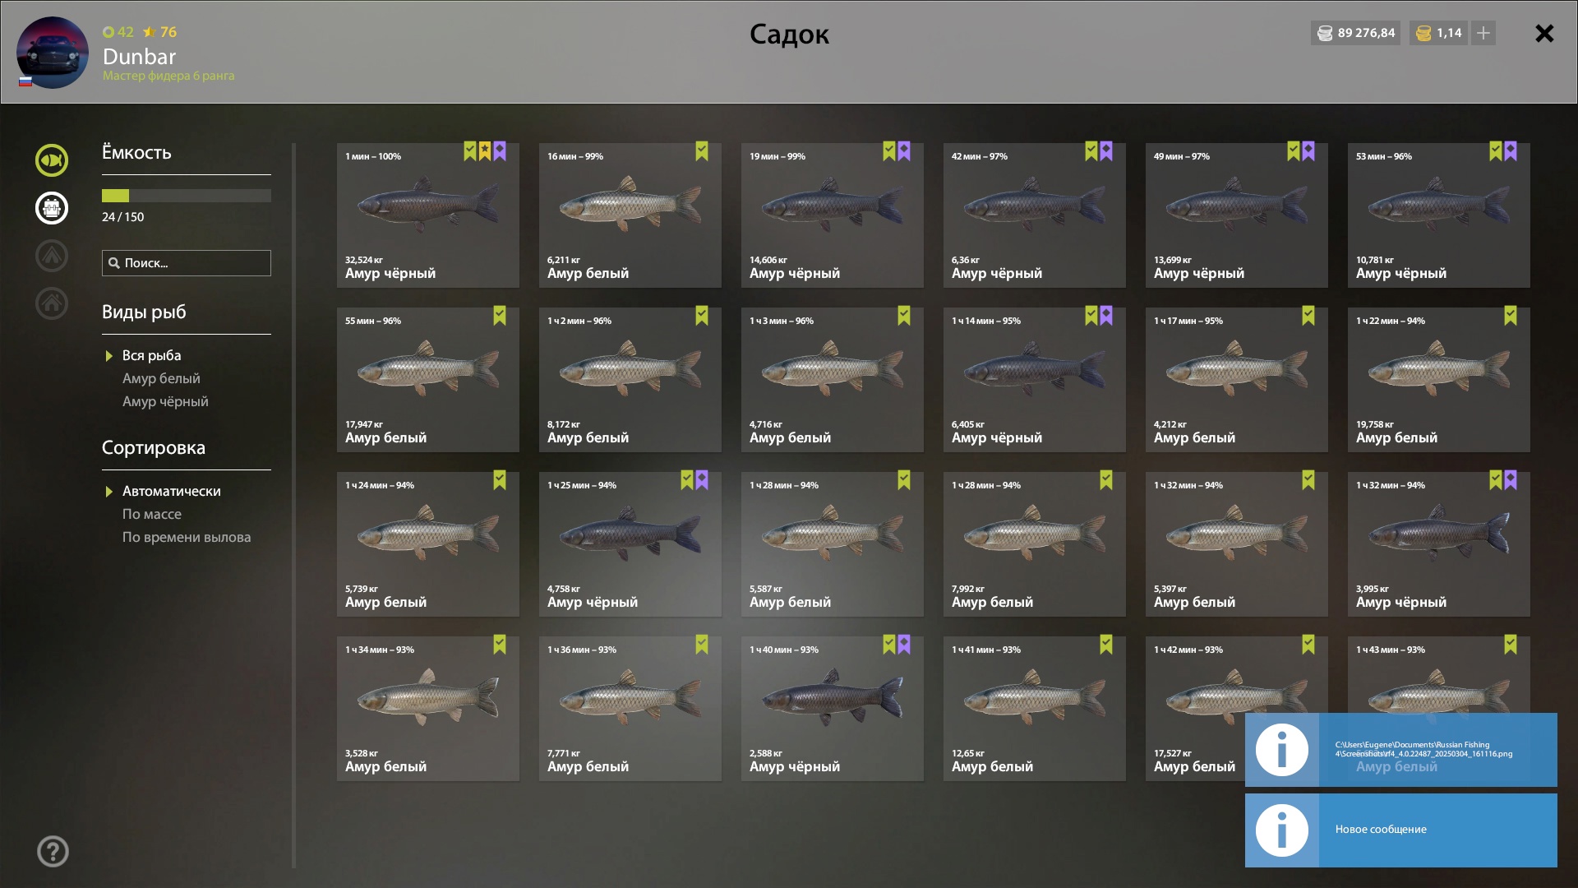1578x888 pixels.
Task: Filter by Амур чёрный species
Action: (165, 401)
